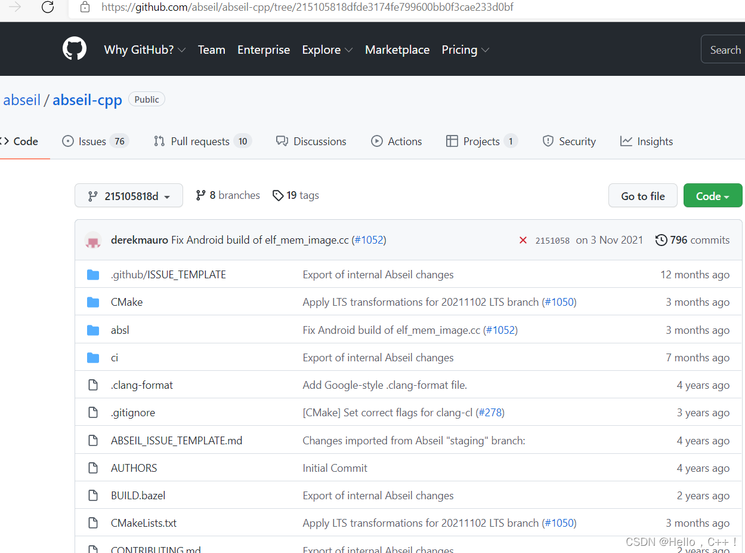Click the history clock icon near 796 commits

coord(661,240)
